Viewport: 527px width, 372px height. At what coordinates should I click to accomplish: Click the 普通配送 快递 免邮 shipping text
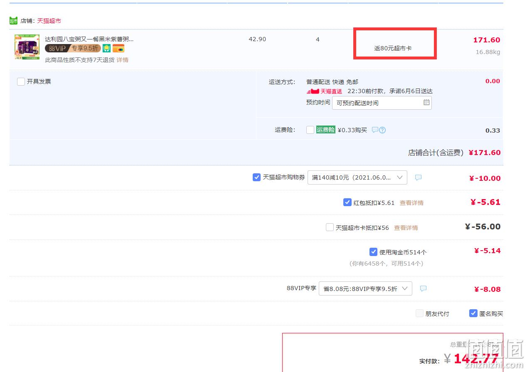(x=332, y=82)
